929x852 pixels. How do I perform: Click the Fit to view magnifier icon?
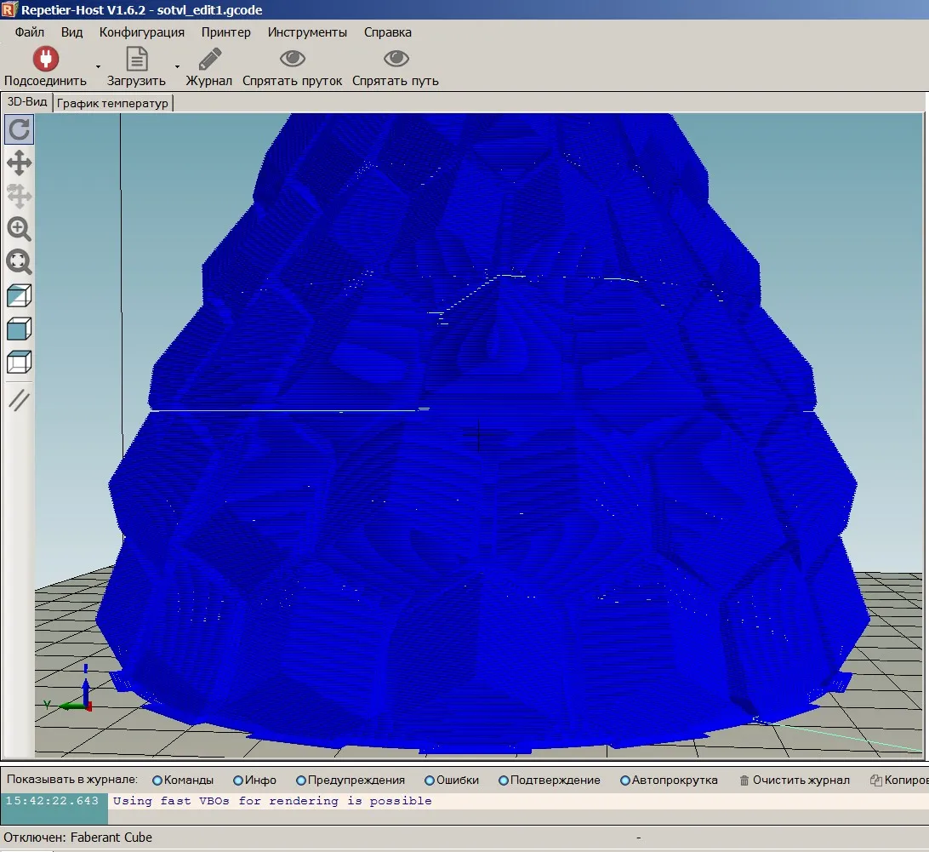[x=19, y=262]
